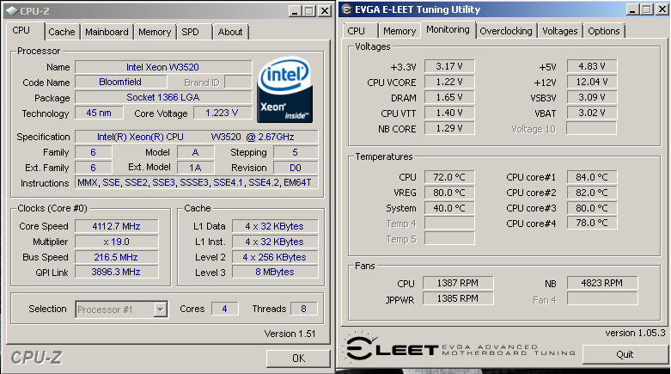This screenshot has height=374, width=671.
Task: Click the Level 3 cache value 8 MBytes
Action: point(275,272)
